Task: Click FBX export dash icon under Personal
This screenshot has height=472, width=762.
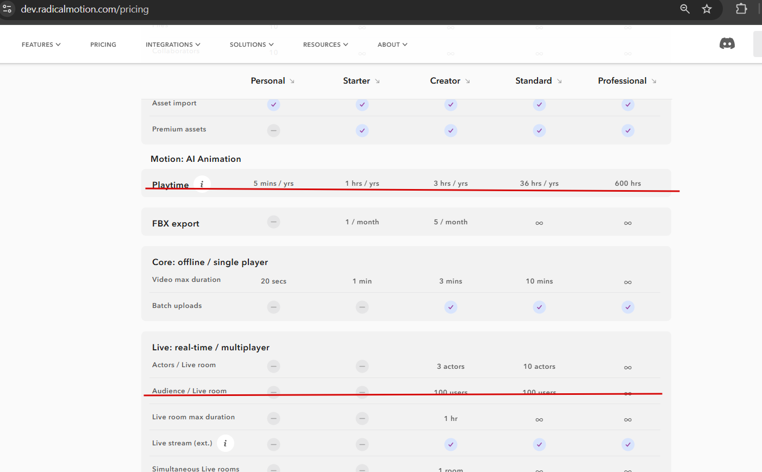Action: 273,222
